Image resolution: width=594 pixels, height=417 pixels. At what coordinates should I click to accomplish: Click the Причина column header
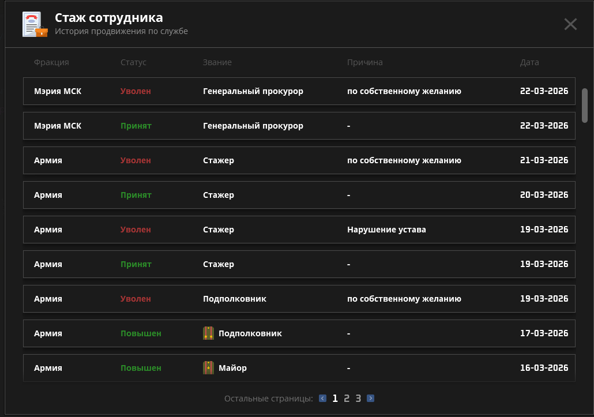point(364,62)
